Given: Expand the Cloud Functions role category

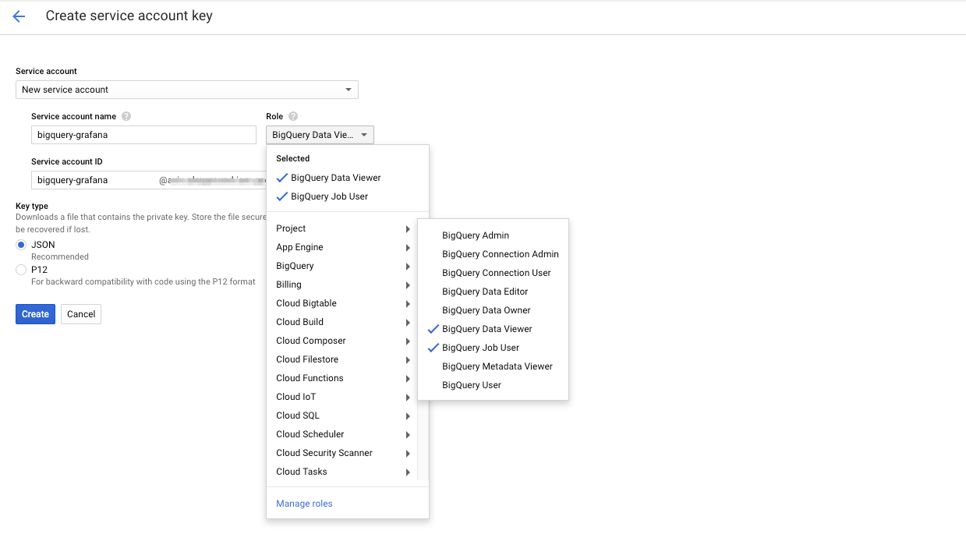Looking at the screenshot, I should 343,378.
